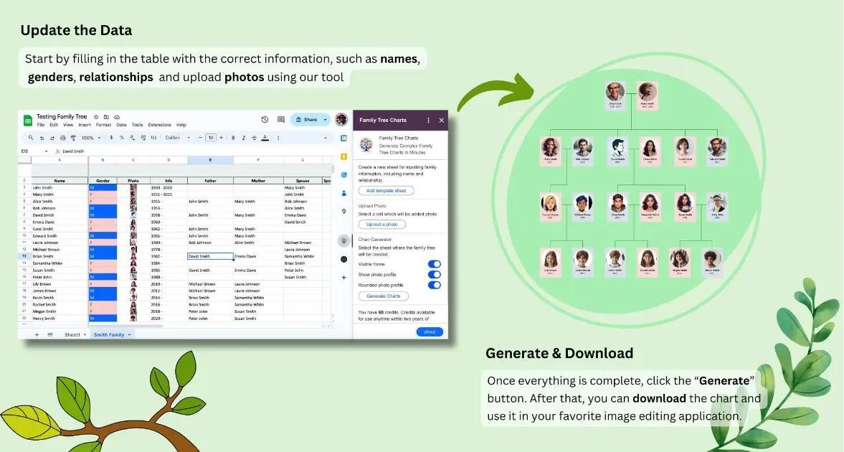The width and height of the screenshot is (844, 452).
Task: Apply italic formatting from the toolbar
Action: [x=242, y=137]
